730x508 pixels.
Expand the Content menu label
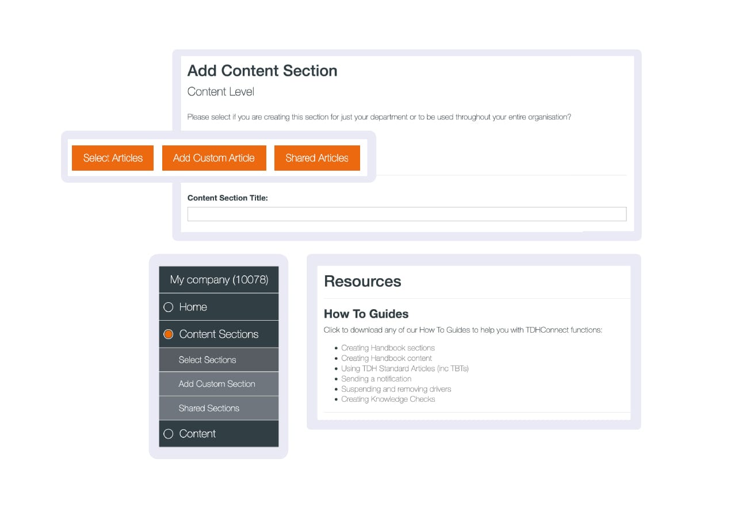(x=197, y=434)
